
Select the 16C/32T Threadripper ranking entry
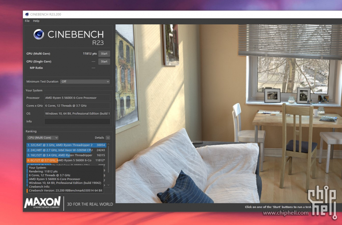[x=66, y=155]
